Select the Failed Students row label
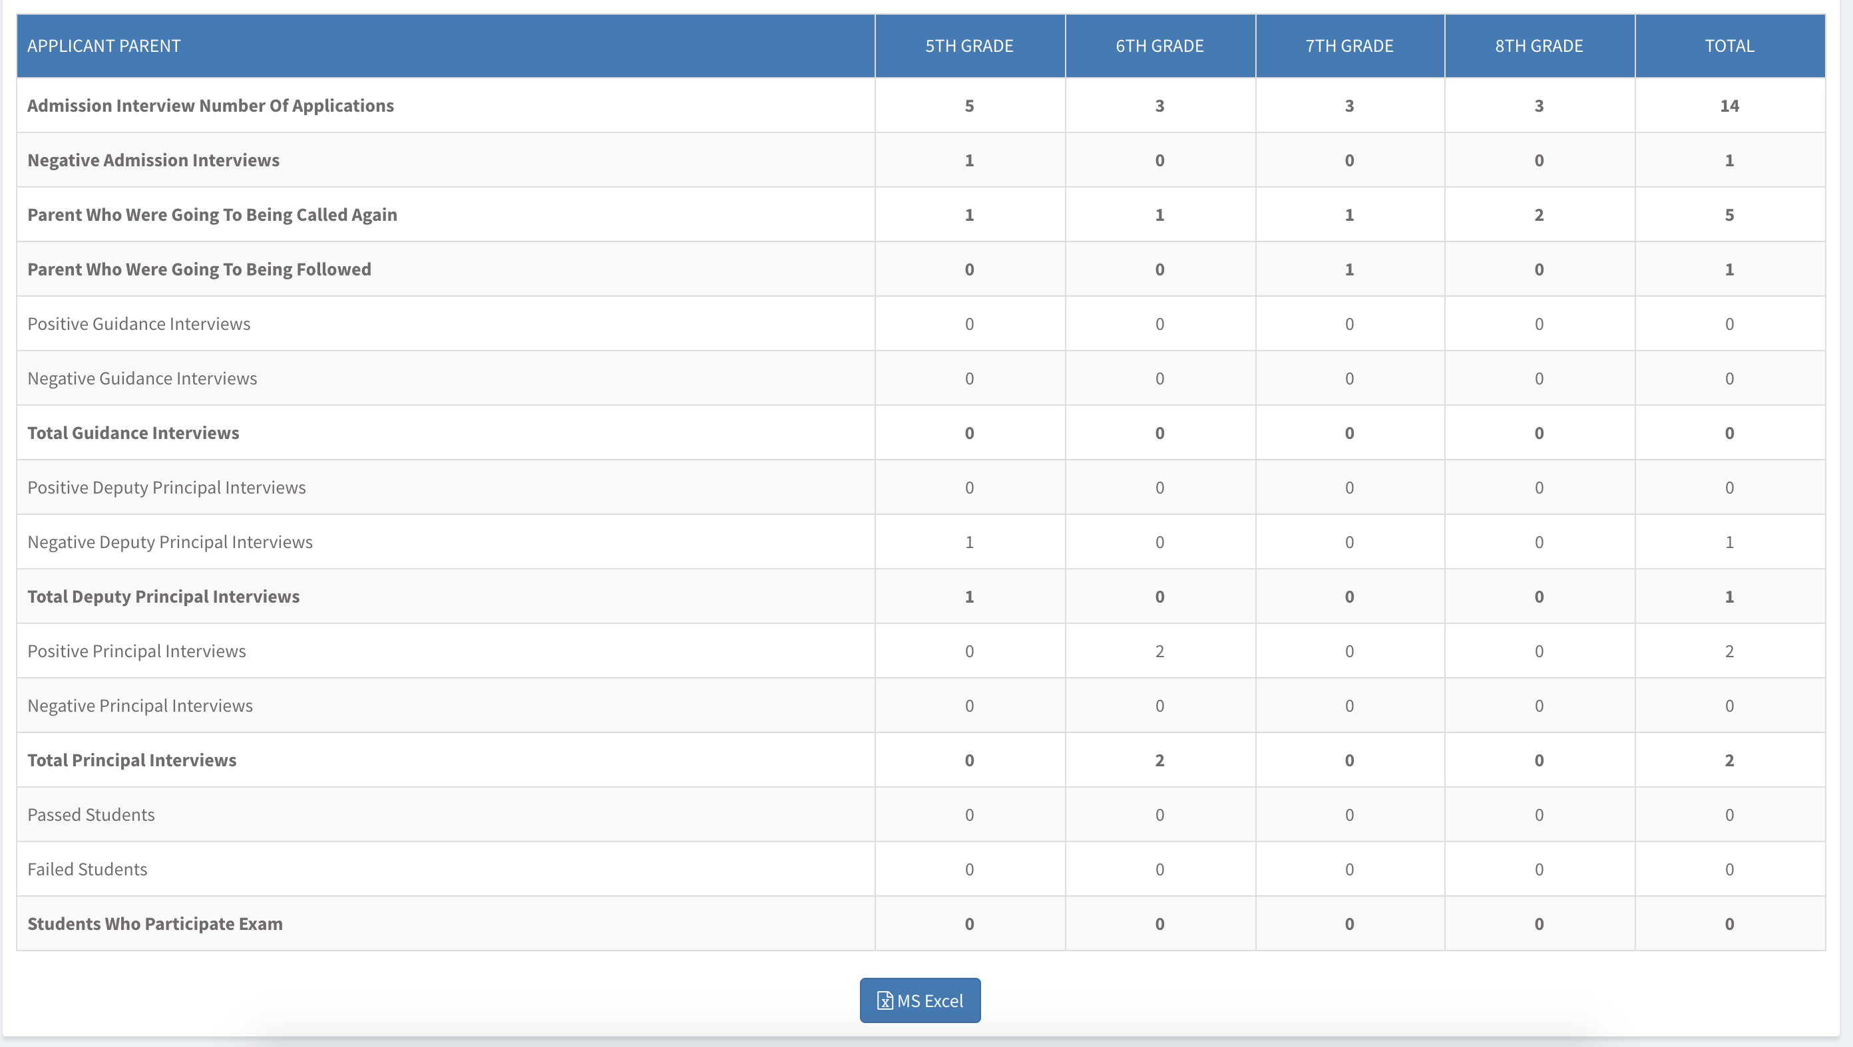 [87, 869]
